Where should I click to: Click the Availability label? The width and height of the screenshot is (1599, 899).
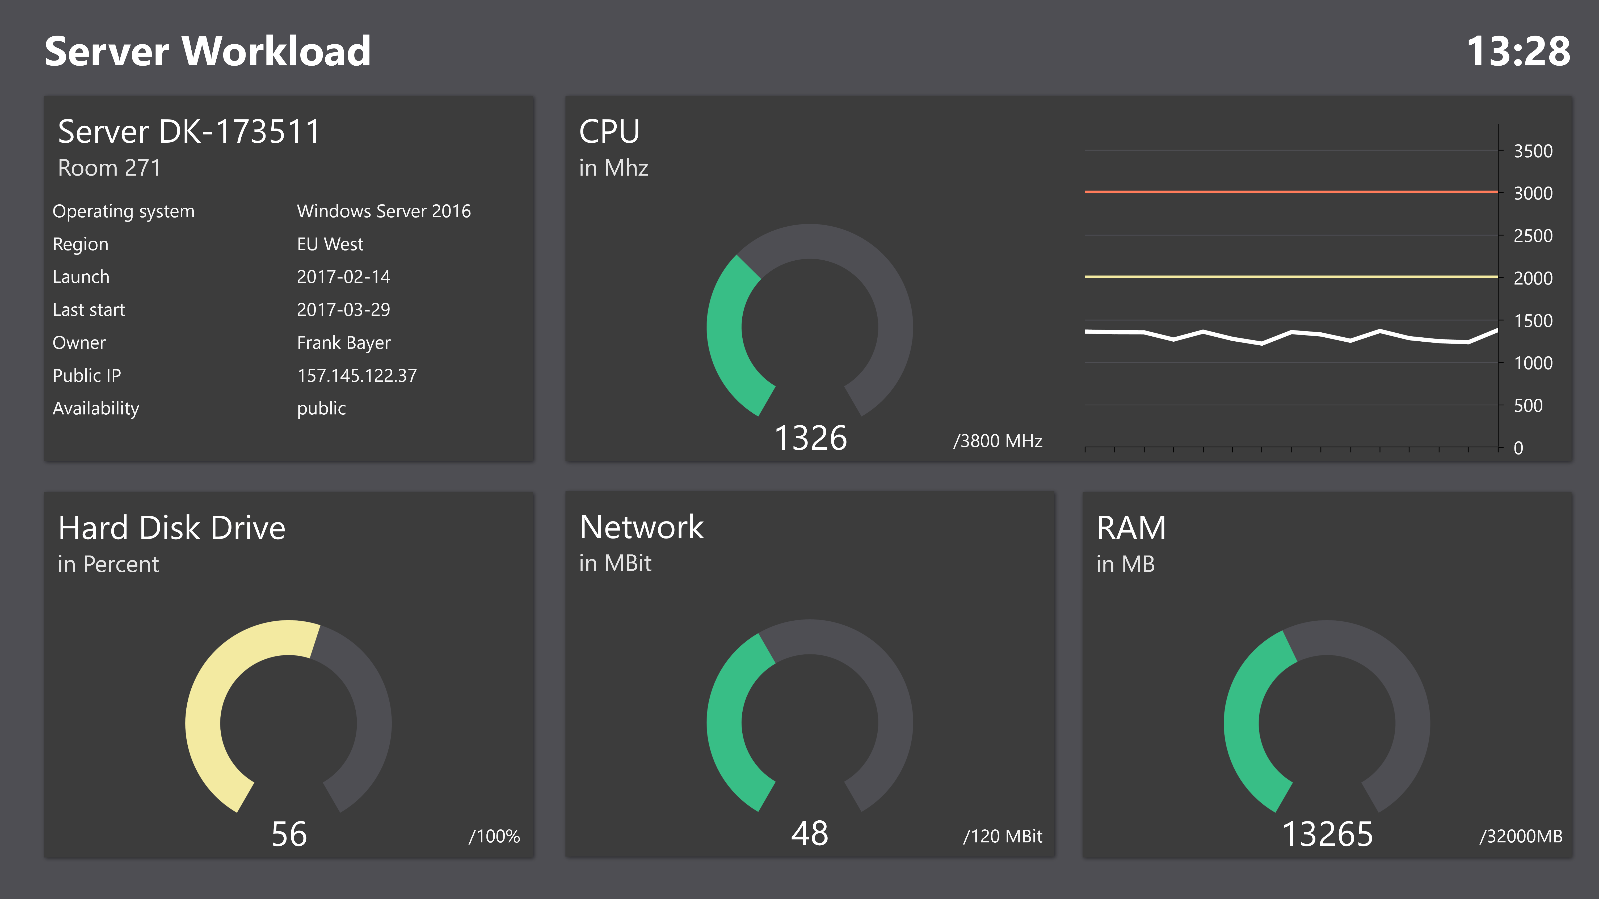pyautogui.click(x=96, y=409)
